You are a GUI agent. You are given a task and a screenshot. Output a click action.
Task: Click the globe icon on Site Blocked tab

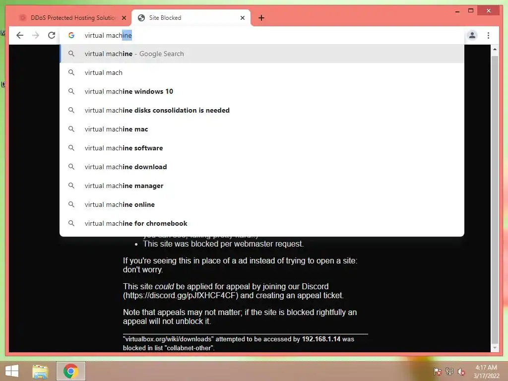pyautogui.click(x=141, y=18)
